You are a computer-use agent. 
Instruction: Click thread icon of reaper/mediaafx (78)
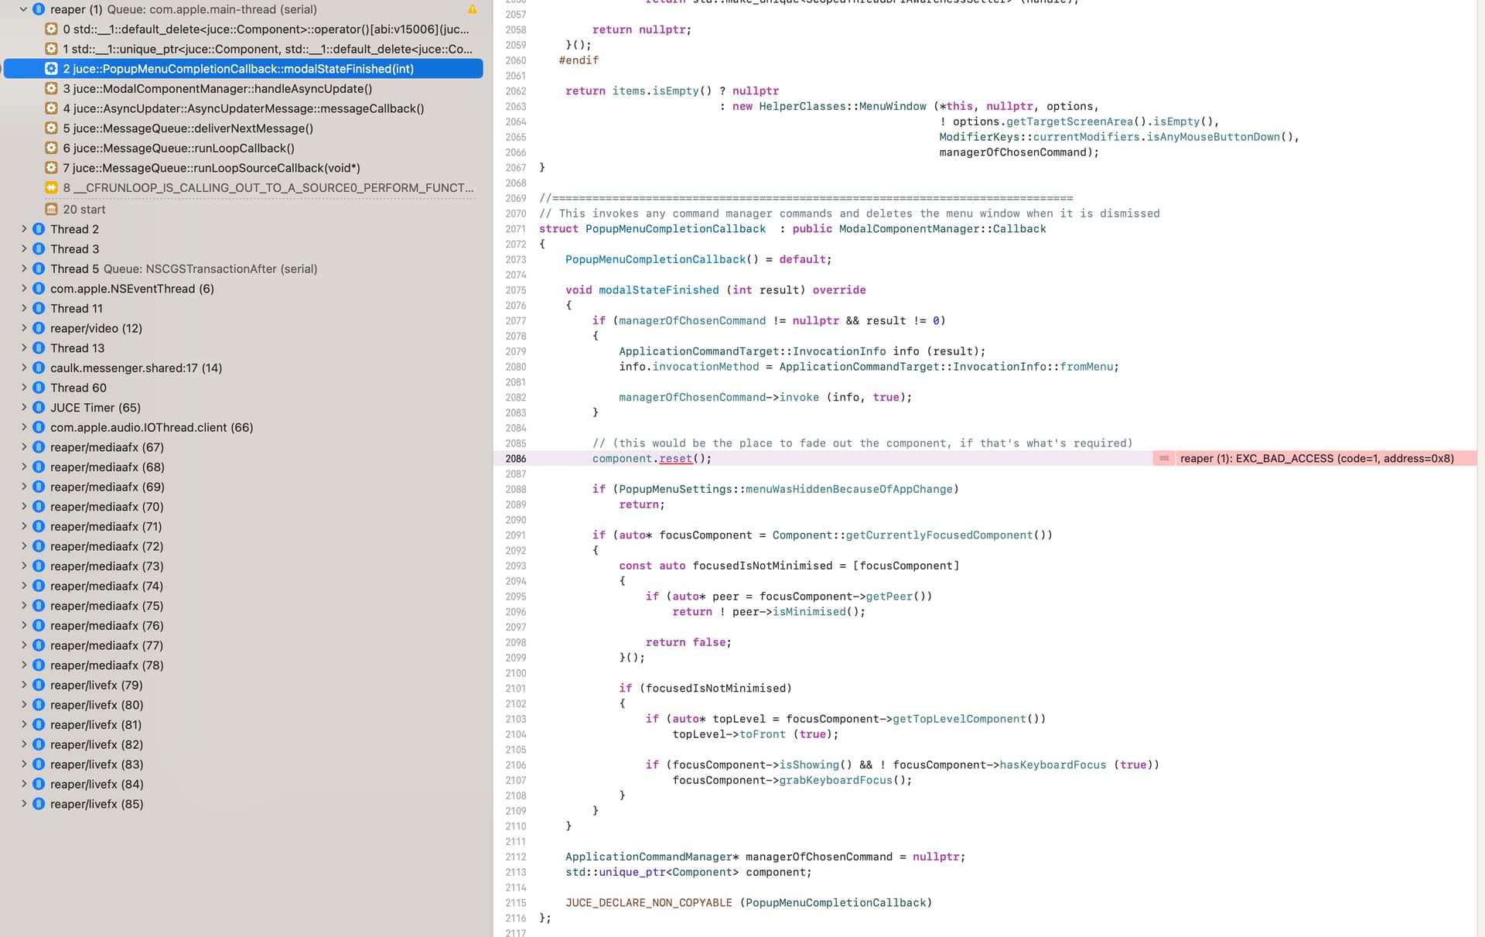point(39,665)
